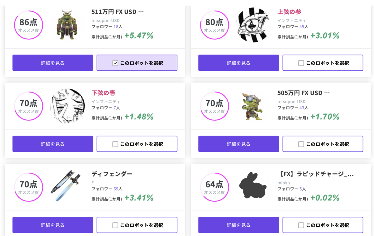Open the sword avatar of ディフェンダー
Image resolution: width=374 pixels, height=236 pixels.
(x=67, y=187)
